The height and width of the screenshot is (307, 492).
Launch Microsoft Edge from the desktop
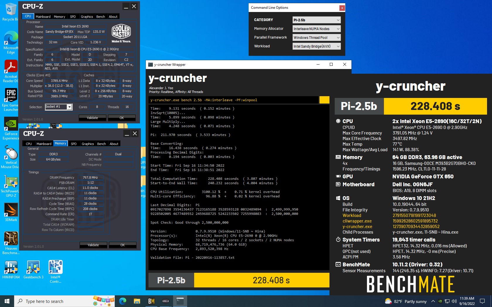tap(11, 42)
